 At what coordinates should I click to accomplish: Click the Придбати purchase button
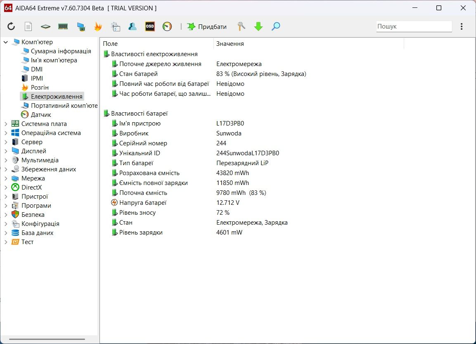pyautogui.click(x=207, y=26)
